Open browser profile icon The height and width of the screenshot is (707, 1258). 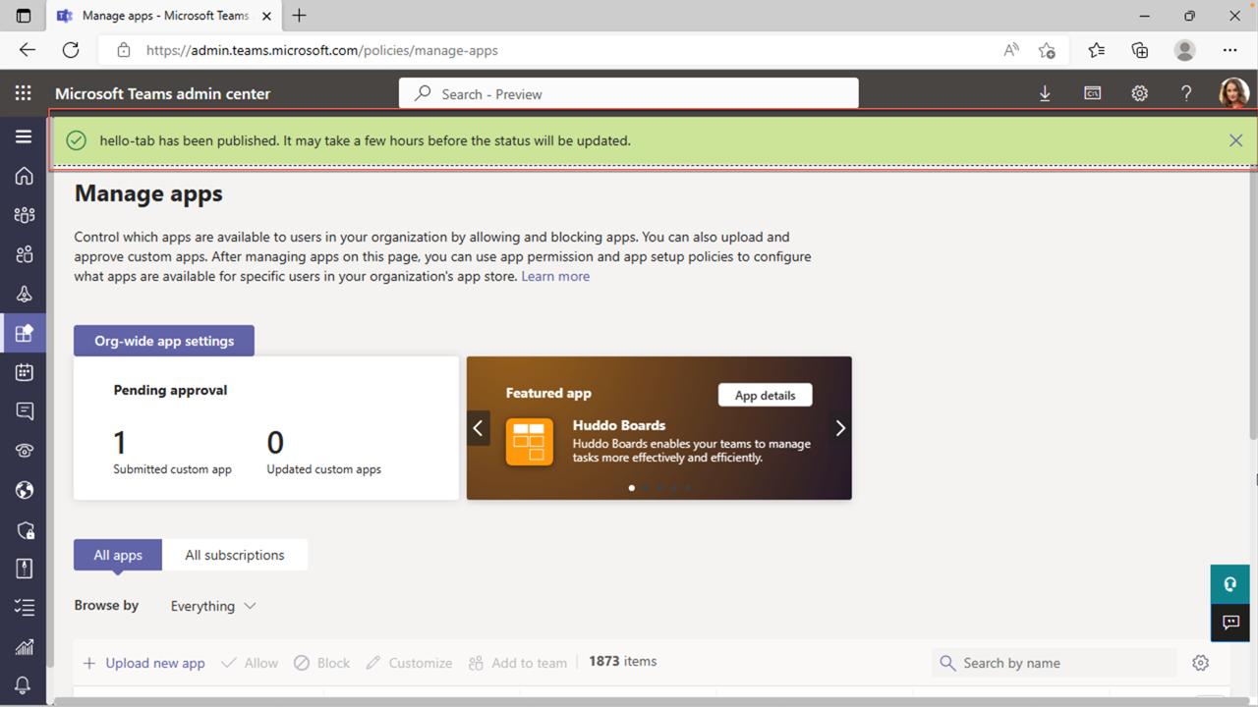click(1185, 50)
